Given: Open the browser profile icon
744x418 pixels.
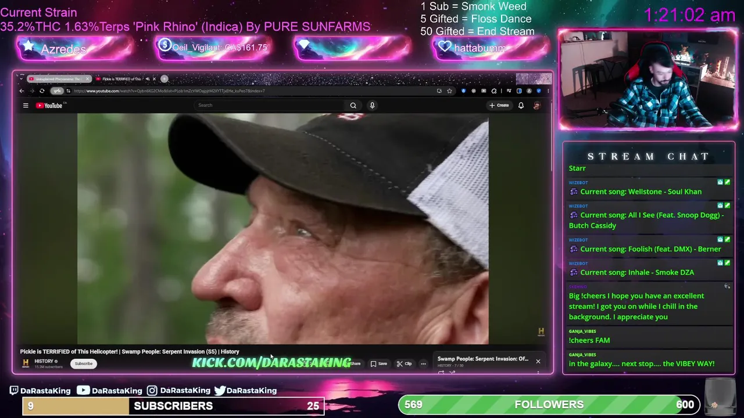Looking at the screenshot, I should coord(529,91).
